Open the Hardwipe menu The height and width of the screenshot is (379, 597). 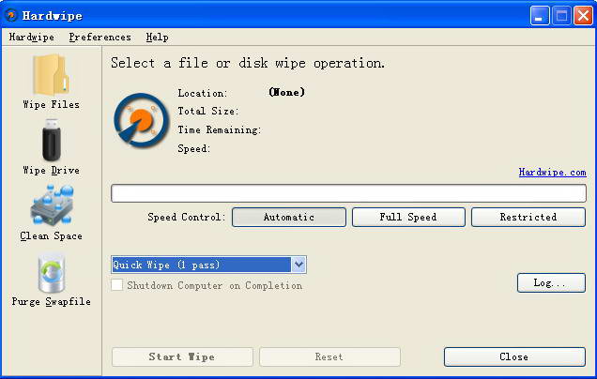31,38
